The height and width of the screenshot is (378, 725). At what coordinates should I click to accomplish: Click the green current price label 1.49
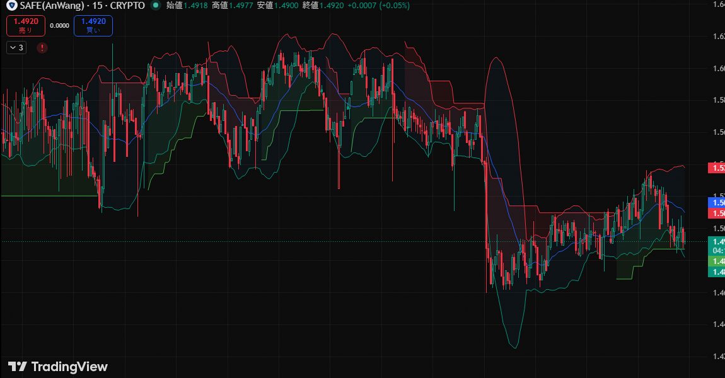716,241
